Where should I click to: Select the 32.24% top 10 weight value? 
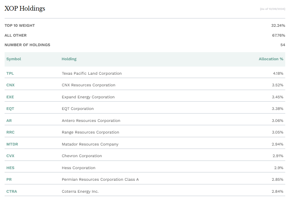pos(278,25)
